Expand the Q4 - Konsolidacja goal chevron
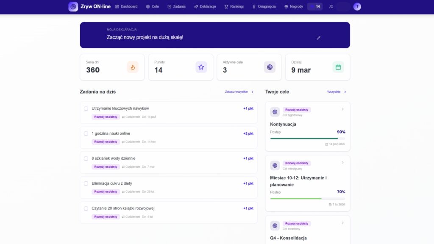Screen dimensions: 434x244 pos(342,223)
